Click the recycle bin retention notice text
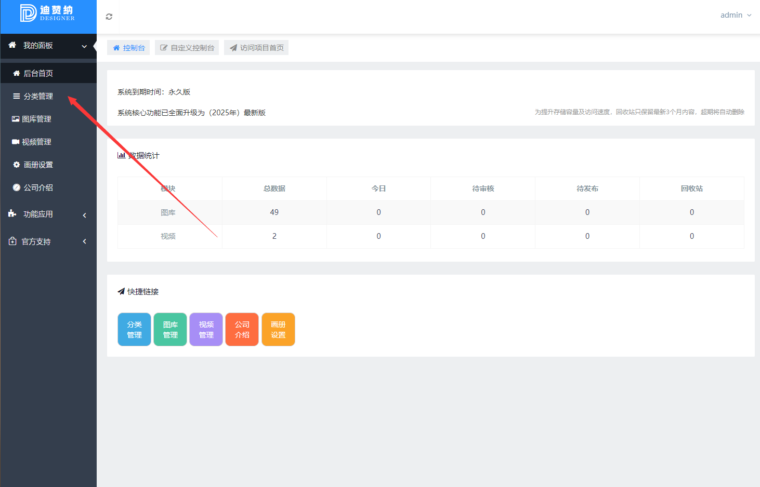Viewport: 760px width, 487px height. pyautogui.click(x=639, y=112)
